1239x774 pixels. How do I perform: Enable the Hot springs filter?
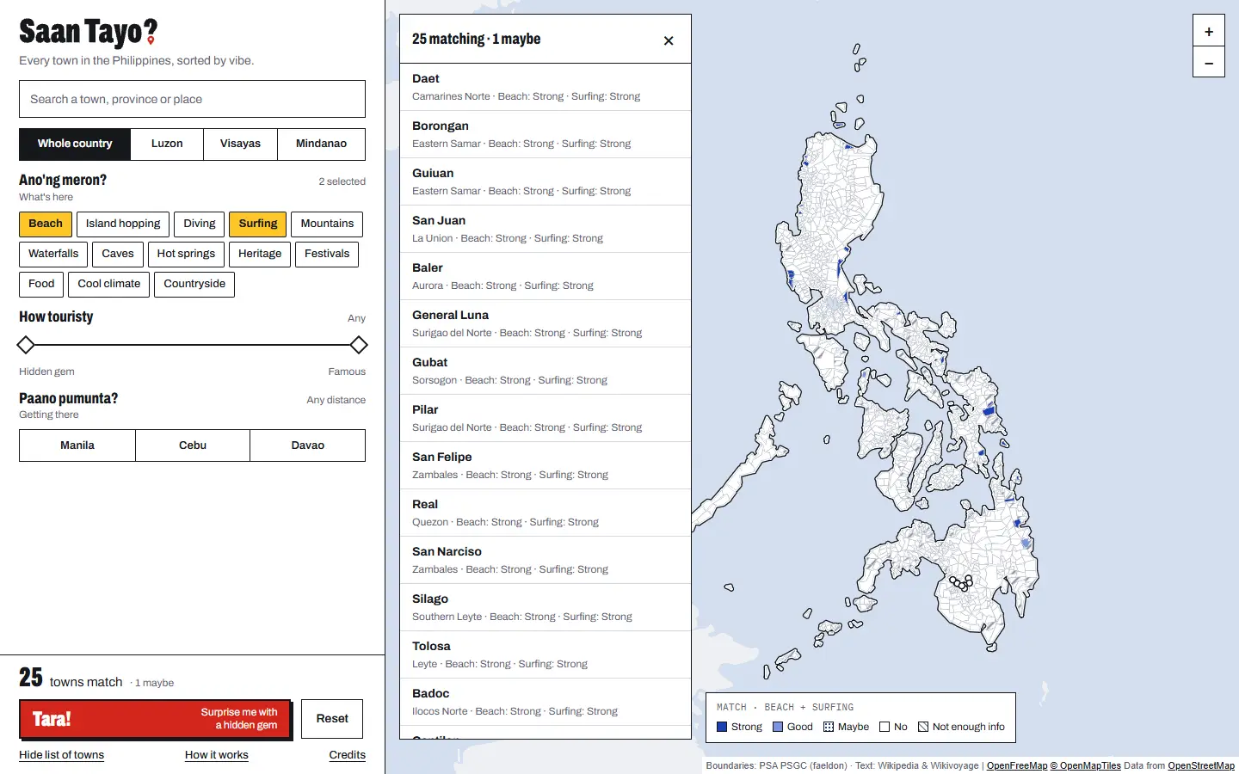tap(186, 254)
